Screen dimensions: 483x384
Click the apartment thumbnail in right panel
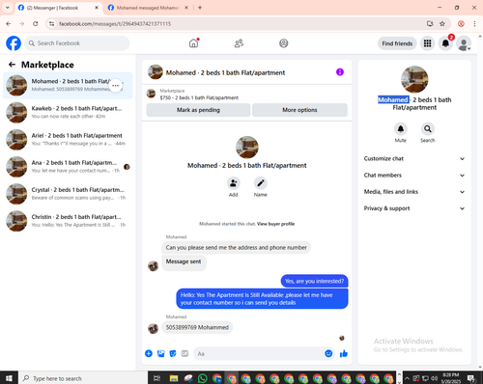(414, 79)
